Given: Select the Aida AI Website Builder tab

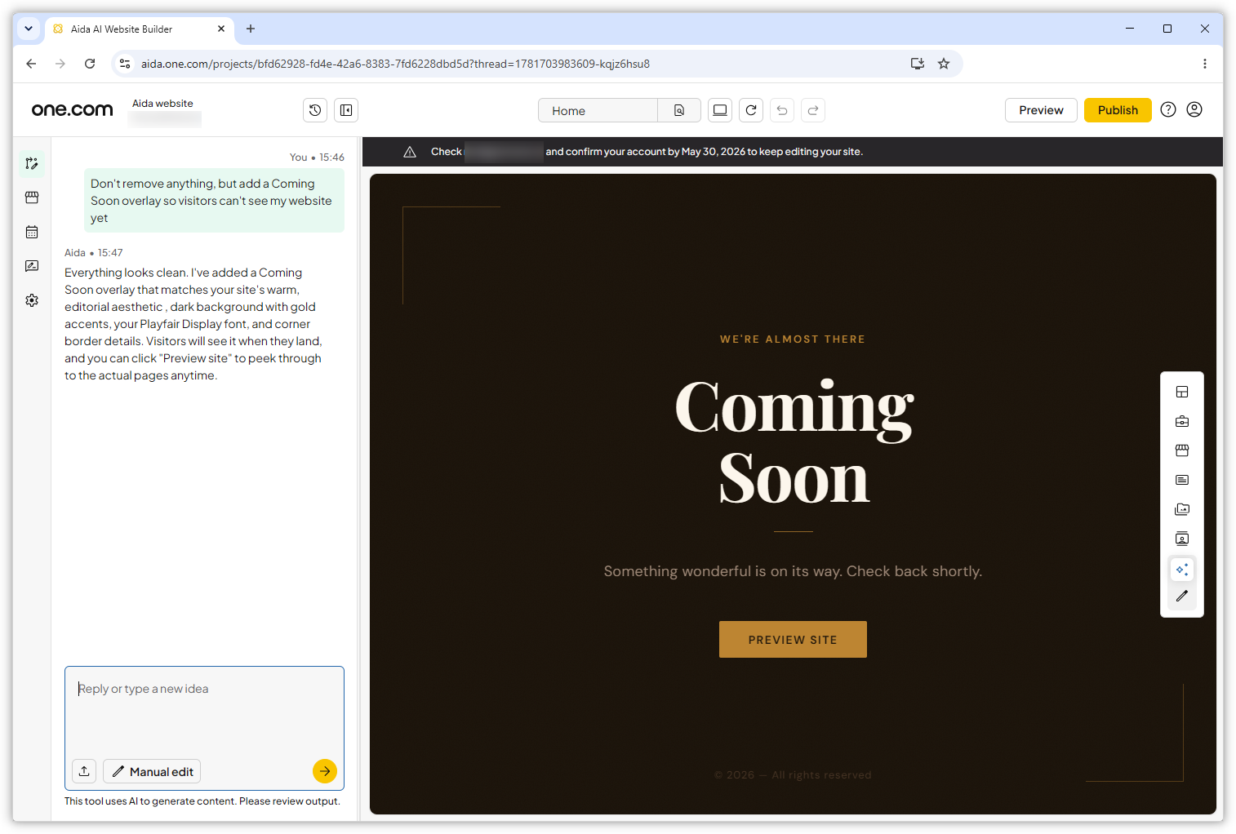Looking at the screenshot, I should pyautogui.click(x=139, y=29).
